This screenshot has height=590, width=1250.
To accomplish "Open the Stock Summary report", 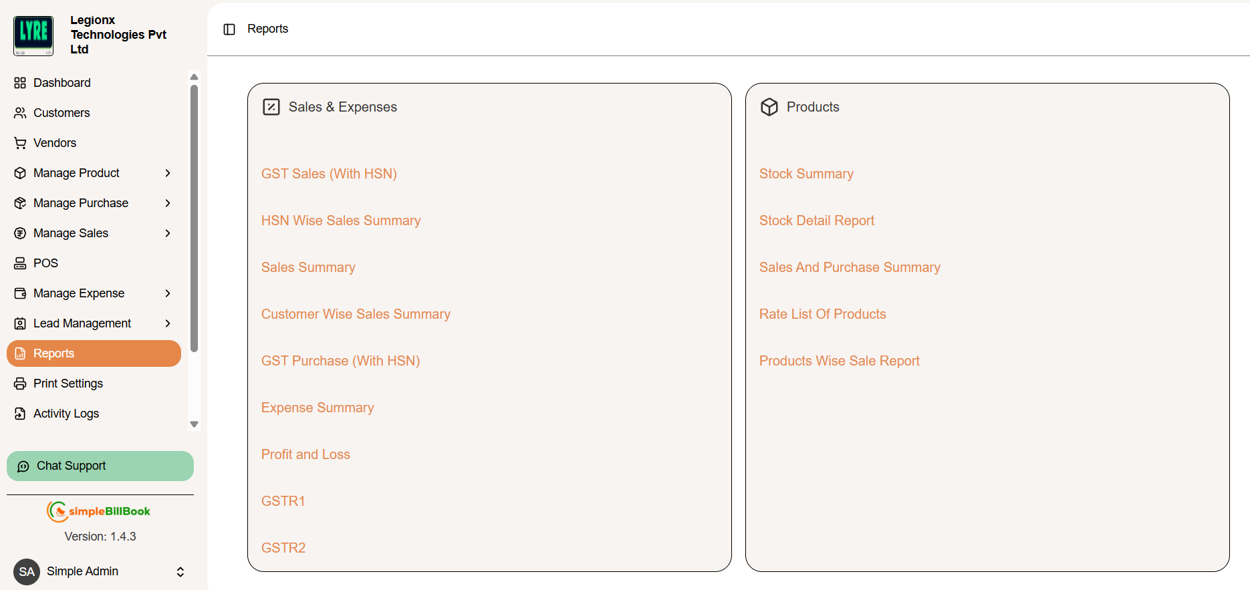I will point(806,174).
